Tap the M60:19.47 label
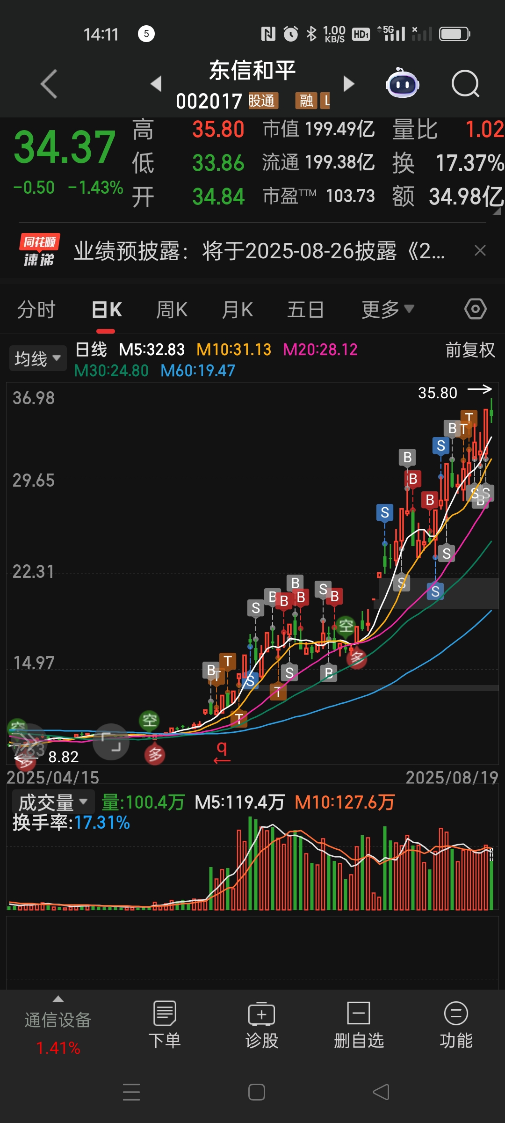Viewport: 505px width, 1123px height. click(x=198, y=371)
